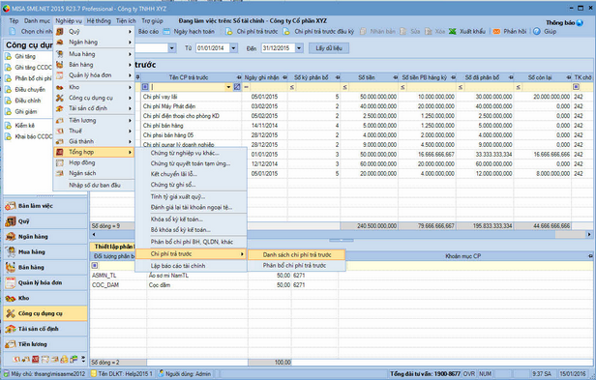
Task: Click Công cụ dụng cụ in left navigation
Action: (x=45, y=313)
